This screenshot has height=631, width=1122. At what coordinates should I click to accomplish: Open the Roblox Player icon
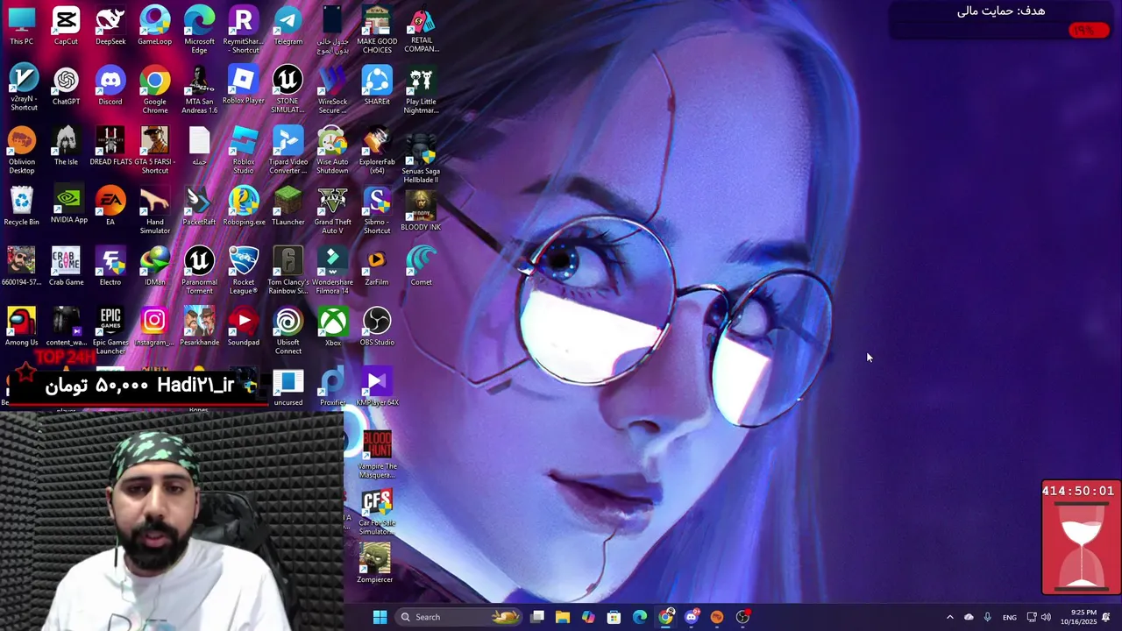point(244,86)
